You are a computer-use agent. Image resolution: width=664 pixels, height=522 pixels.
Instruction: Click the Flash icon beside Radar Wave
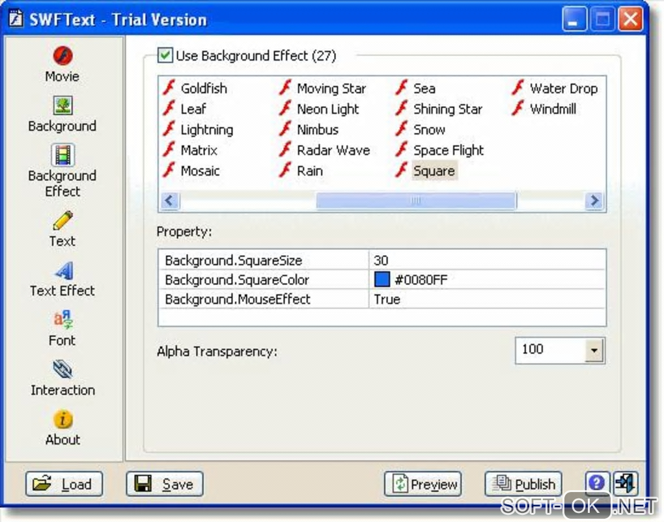285,150
